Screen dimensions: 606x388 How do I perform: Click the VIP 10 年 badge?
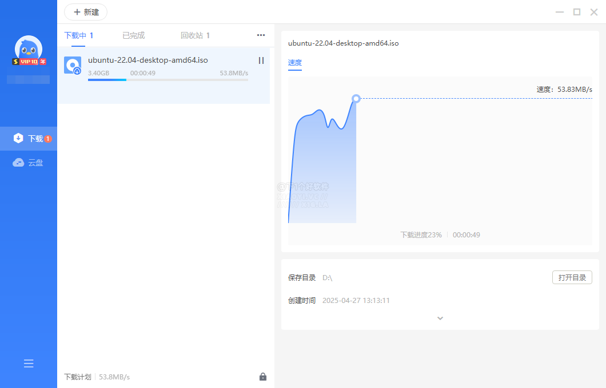29,62
